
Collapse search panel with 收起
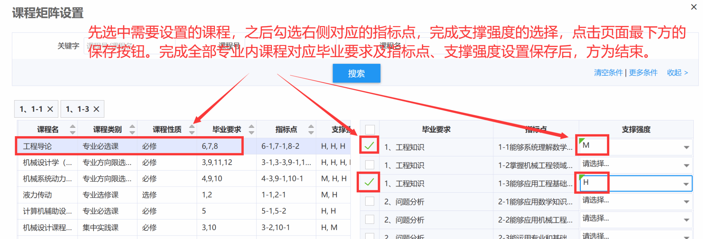point(677,73)
